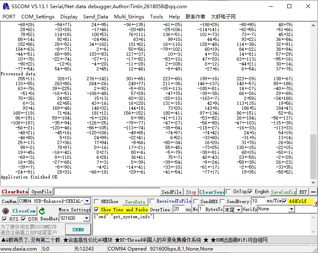Open the Verify method dropdown
The image size is (318, 253).
tap(291, 209)
